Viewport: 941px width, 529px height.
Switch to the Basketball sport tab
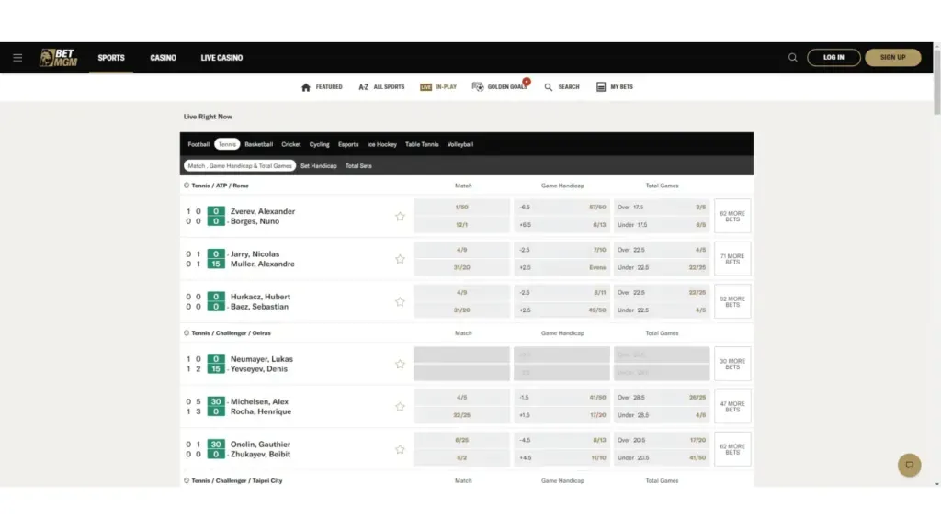[x=258, y=144]
